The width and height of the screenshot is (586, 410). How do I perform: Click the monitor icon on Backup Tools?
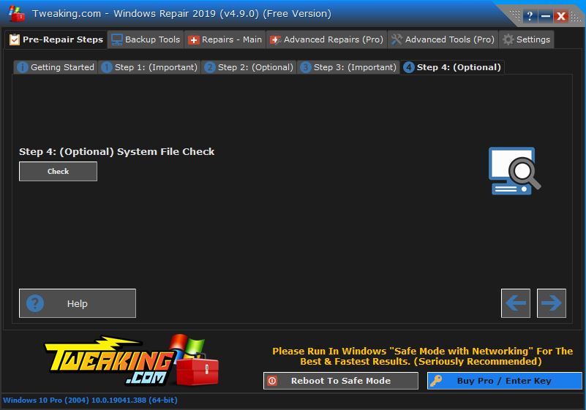(x=117, y=39)
